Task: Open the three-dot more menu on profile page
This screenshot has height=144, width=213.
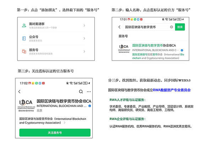Action: (x=89, y=91)
